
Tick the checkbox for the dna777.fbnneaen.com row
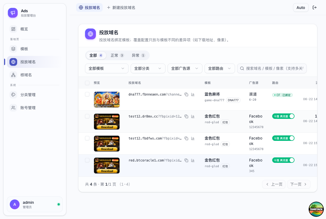(87, 94)
